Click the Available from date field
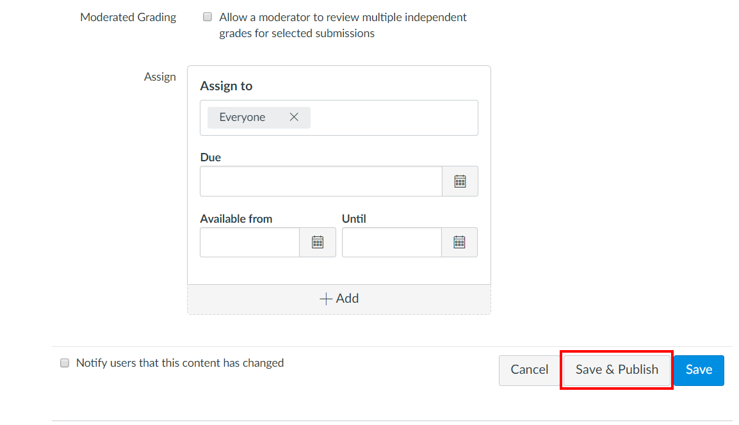Screen dimensions: 739x425 pyautogui.click(x=250, y=242)
